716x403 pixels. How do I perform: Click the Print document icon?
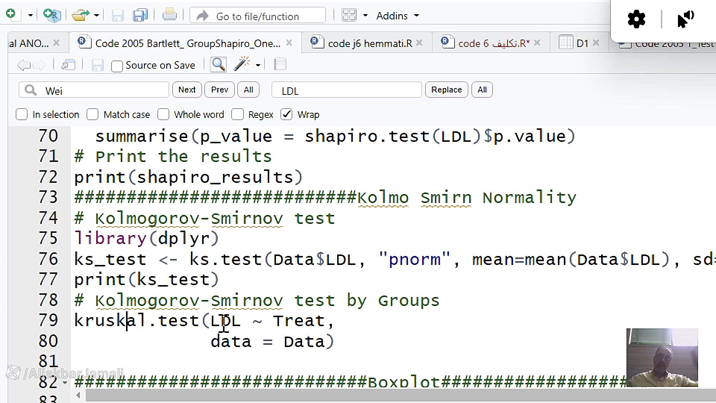pos(169,15)
